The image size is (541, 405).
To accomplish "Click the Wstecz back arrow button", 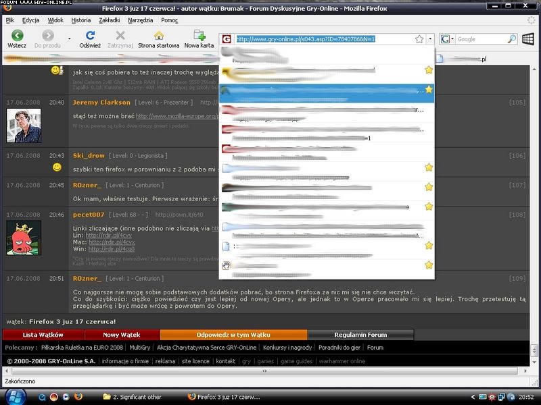I will pos(17,36).
